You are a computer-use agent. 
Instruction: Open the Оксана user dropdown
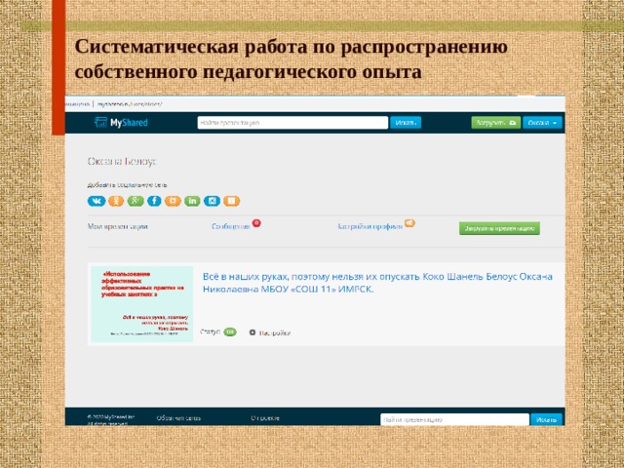542,123
